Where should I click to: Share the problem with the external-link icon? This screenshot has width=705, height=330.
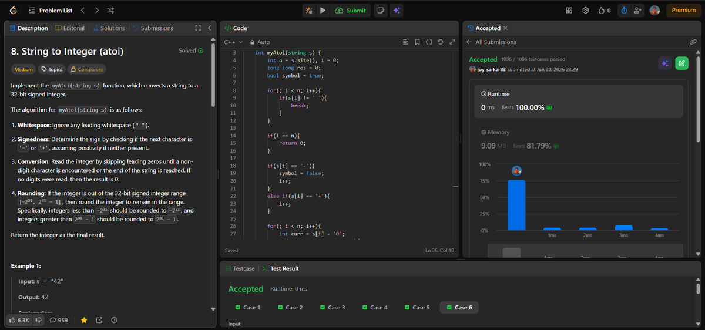coord(99,320)
